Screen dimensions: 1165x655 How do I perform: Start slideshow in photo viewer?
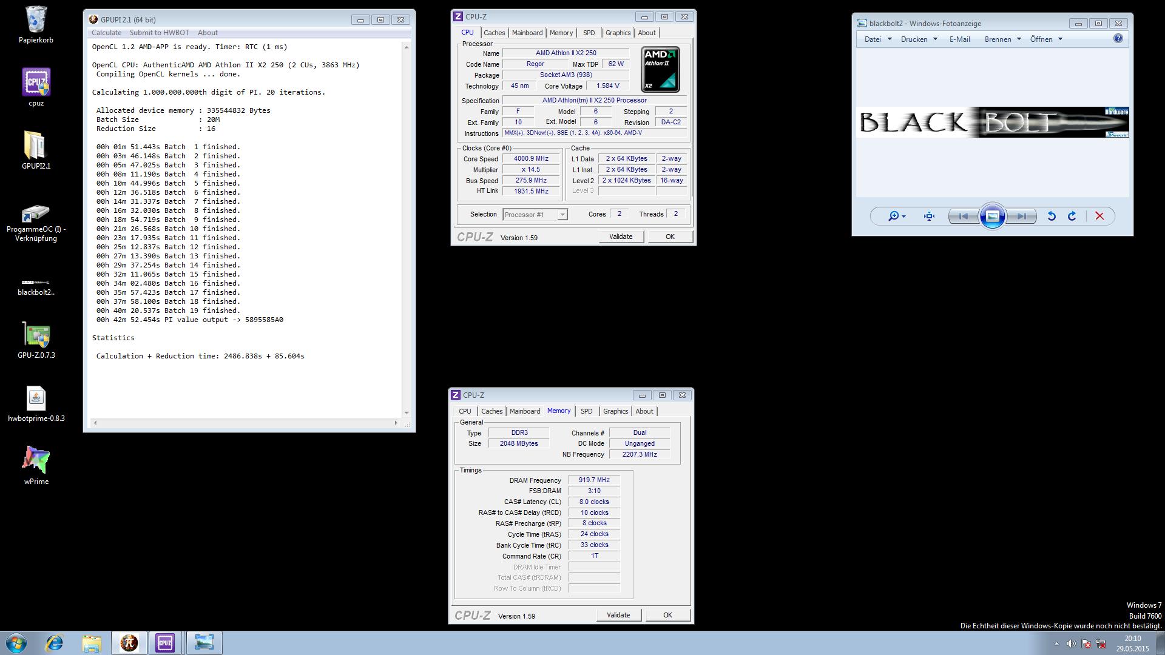993,217
